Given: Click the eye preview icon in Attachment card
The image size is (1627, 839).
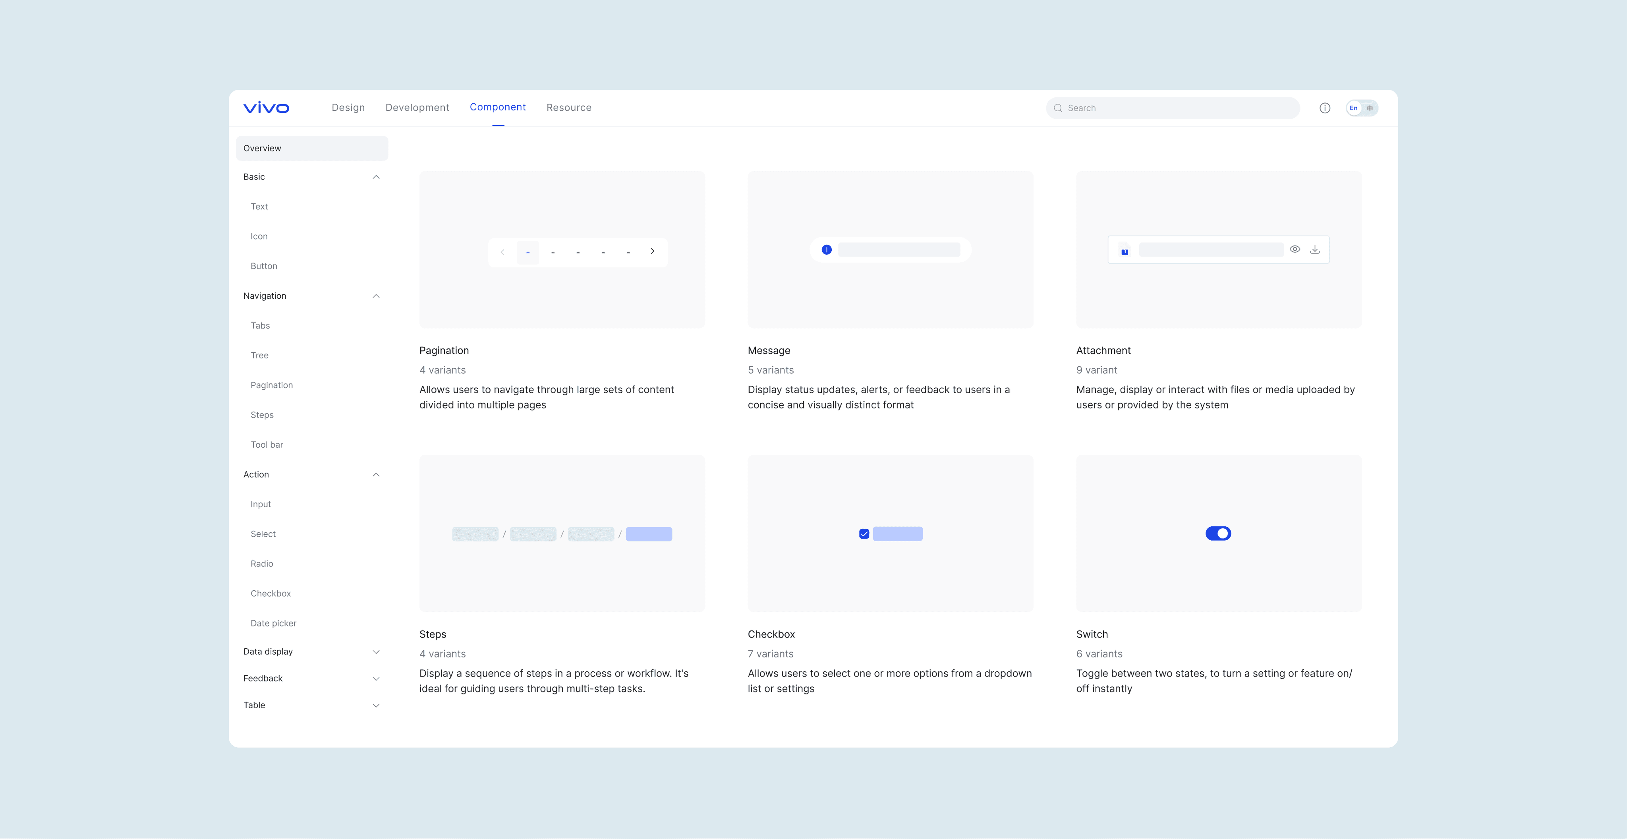Looking at the screenshot, I should click(1295, 249).
